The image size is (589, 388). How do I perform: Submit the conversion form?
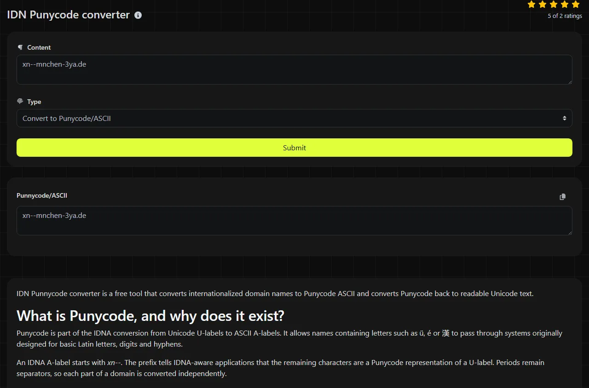(294, 148)
